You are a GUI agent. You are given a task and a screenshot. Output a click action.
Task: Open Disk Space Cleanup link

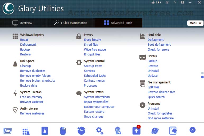[x=25, y=66]
